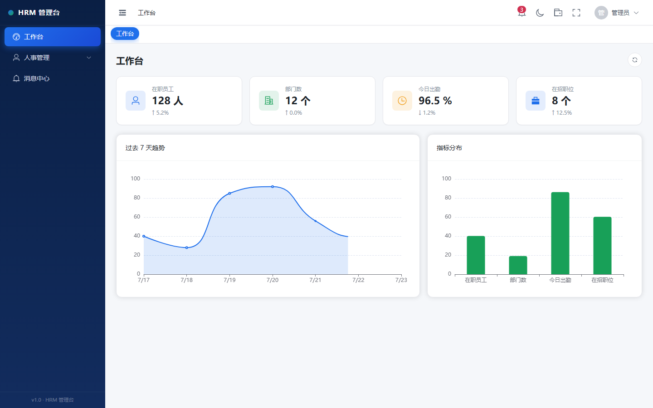Screen dimensions: 653x408
Task: Click the HRM 管理台 logo title
Action: (39, 13)
